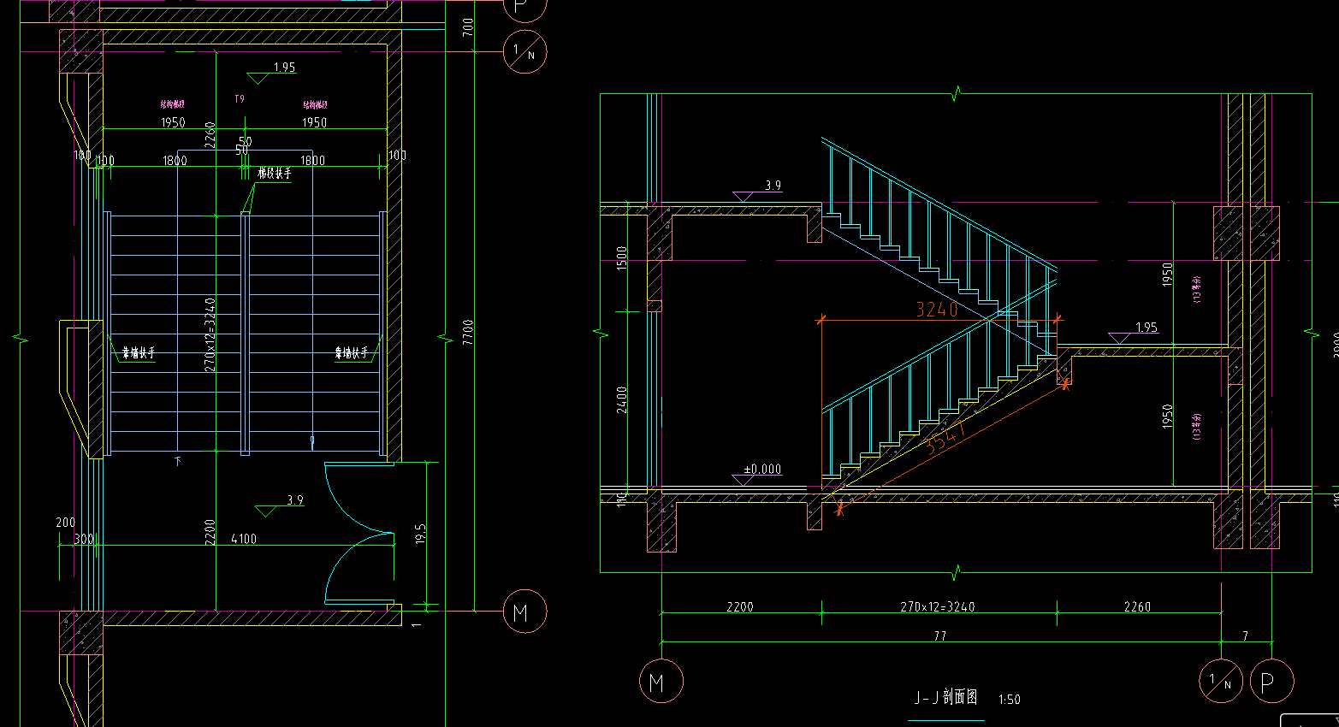1339x727 pixels.
Task: Click the 2260 dimension below the section
Action: click(x=1137, y=606)
